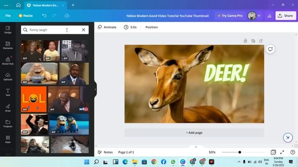Select the LOL orange GIF thumbnail
The height and width of the screenshot is (167, 298).
tap(34, 99)
